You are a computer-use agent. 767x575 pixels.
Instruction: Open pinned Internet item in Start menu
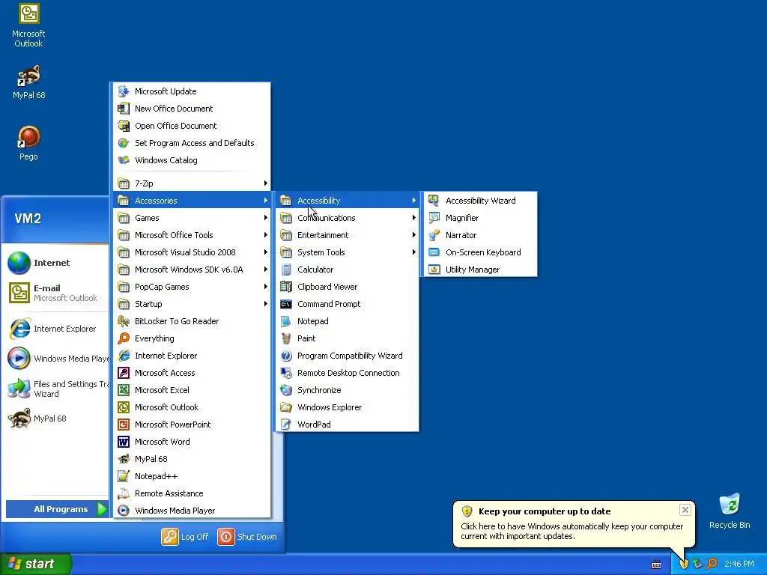pyautogui.click(x=55, y=263)
